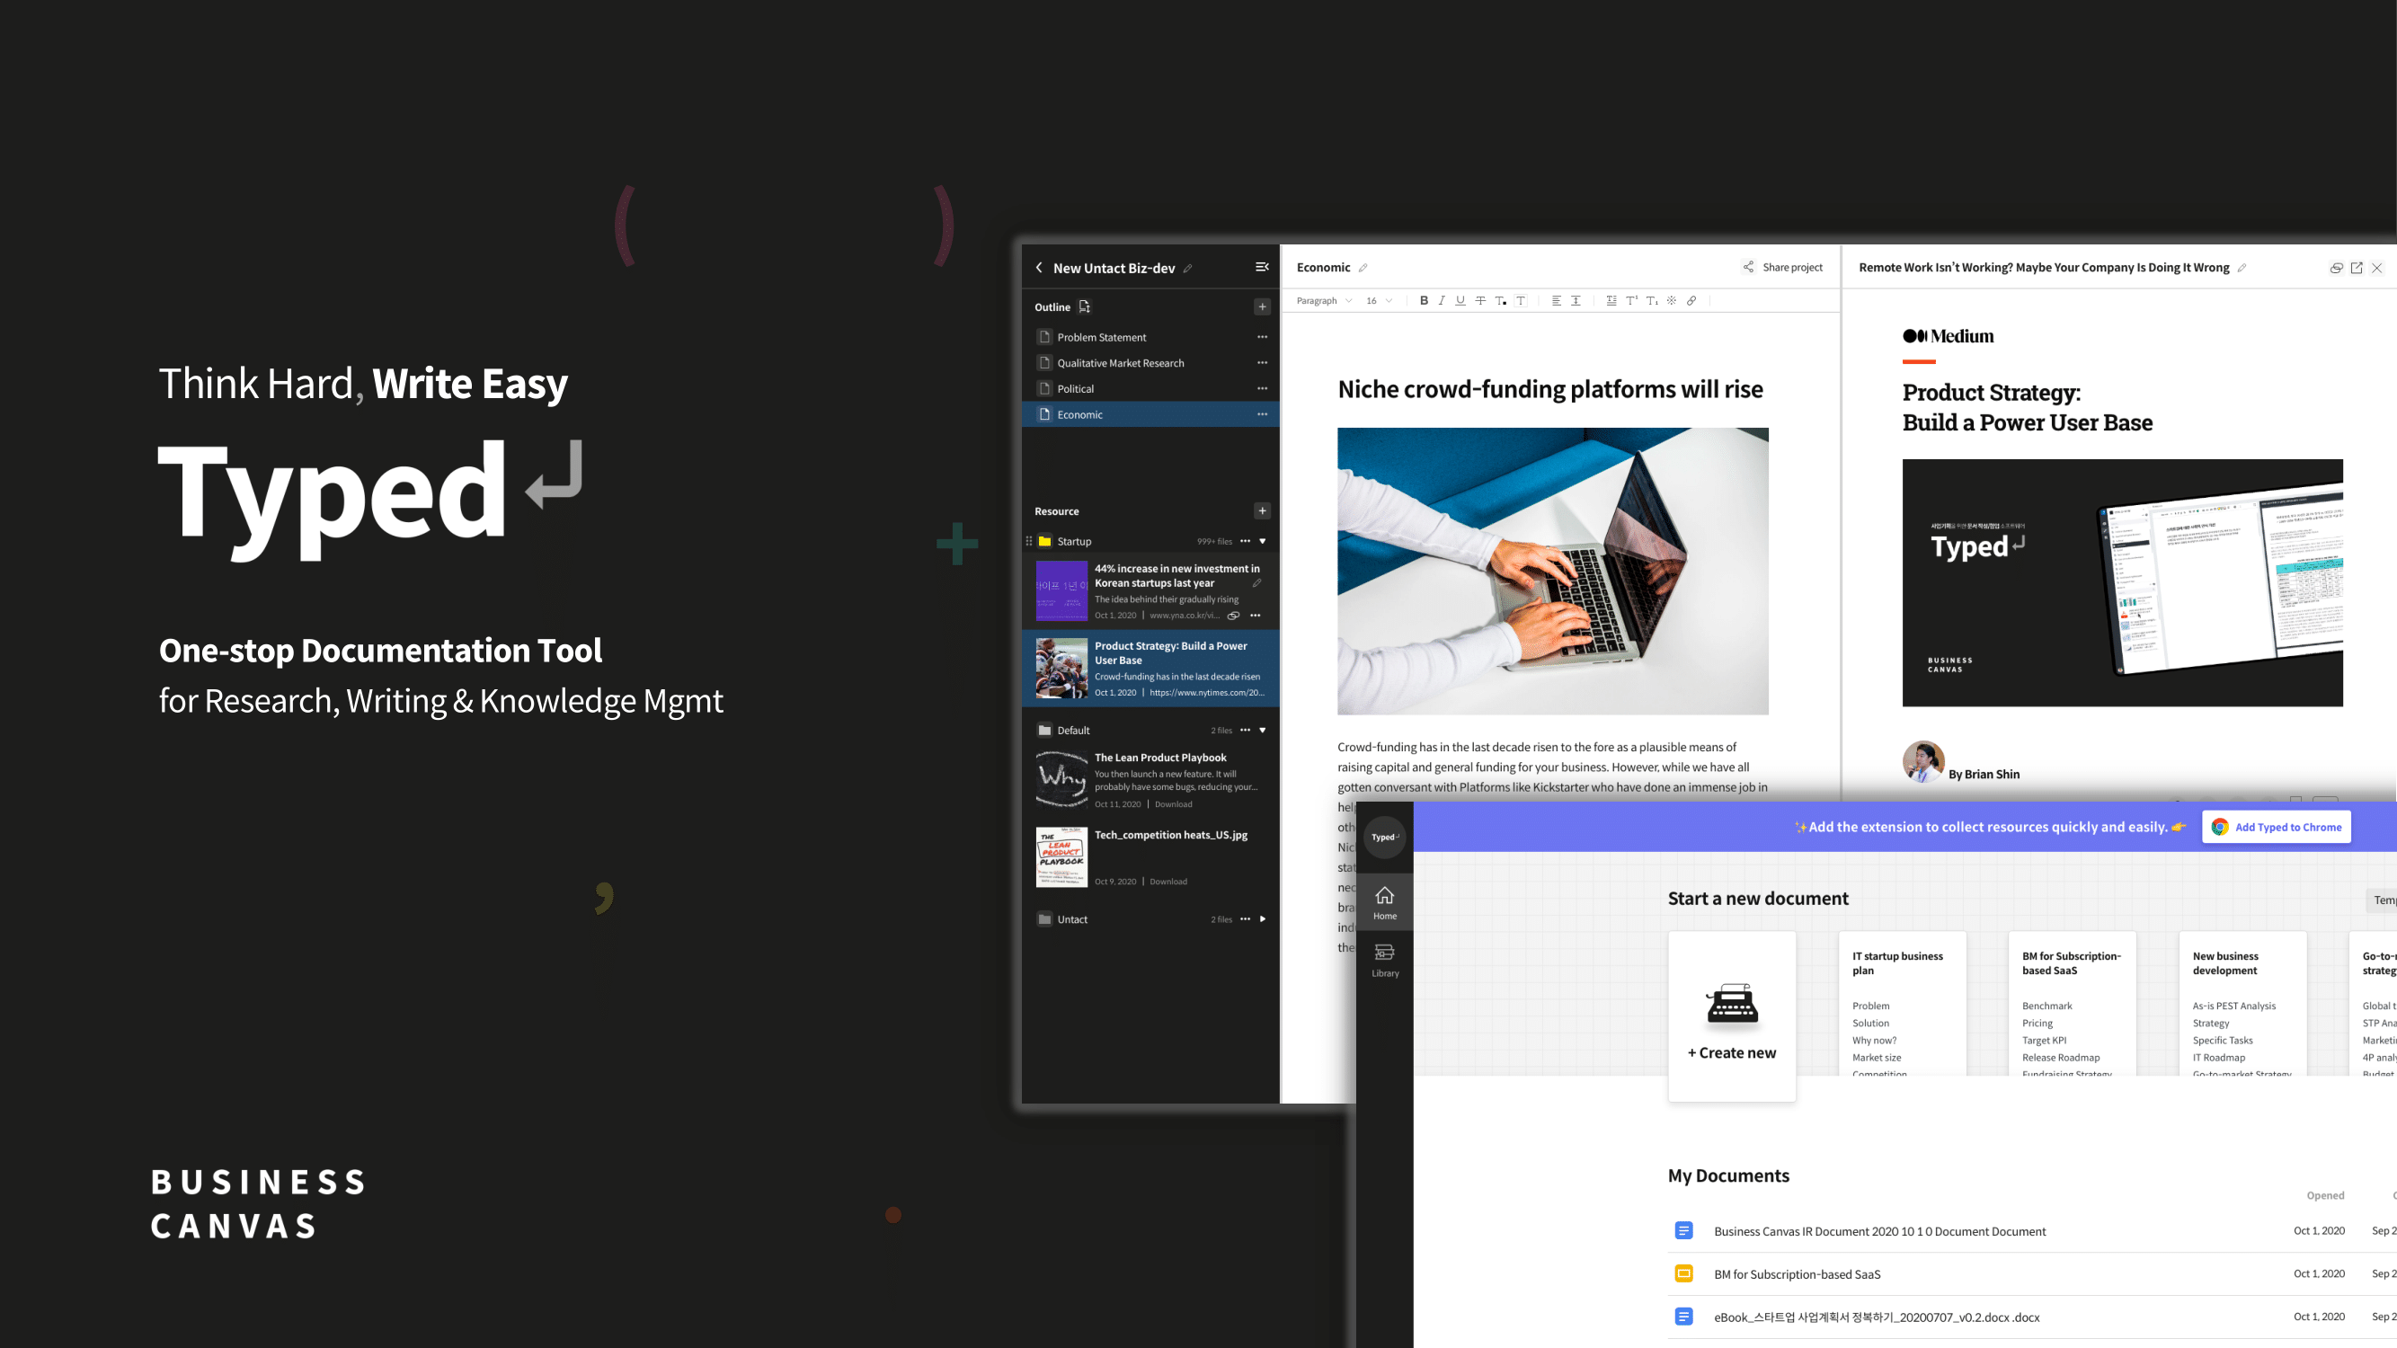Apply subscript formatting
Screen dimensions: 2397x1348
coord(1652,300)
